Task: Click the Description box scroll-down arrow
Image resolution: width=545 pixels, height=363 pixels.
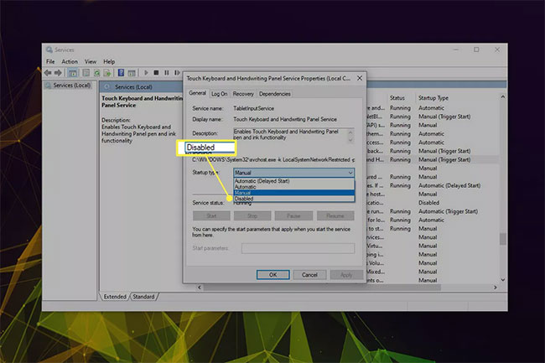Action: 350,140
